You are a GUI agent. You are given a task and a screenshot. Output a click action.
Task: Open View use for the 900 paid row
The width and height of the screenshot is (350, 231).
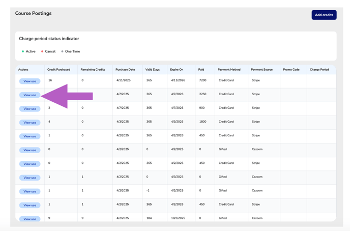coord(30,109)
